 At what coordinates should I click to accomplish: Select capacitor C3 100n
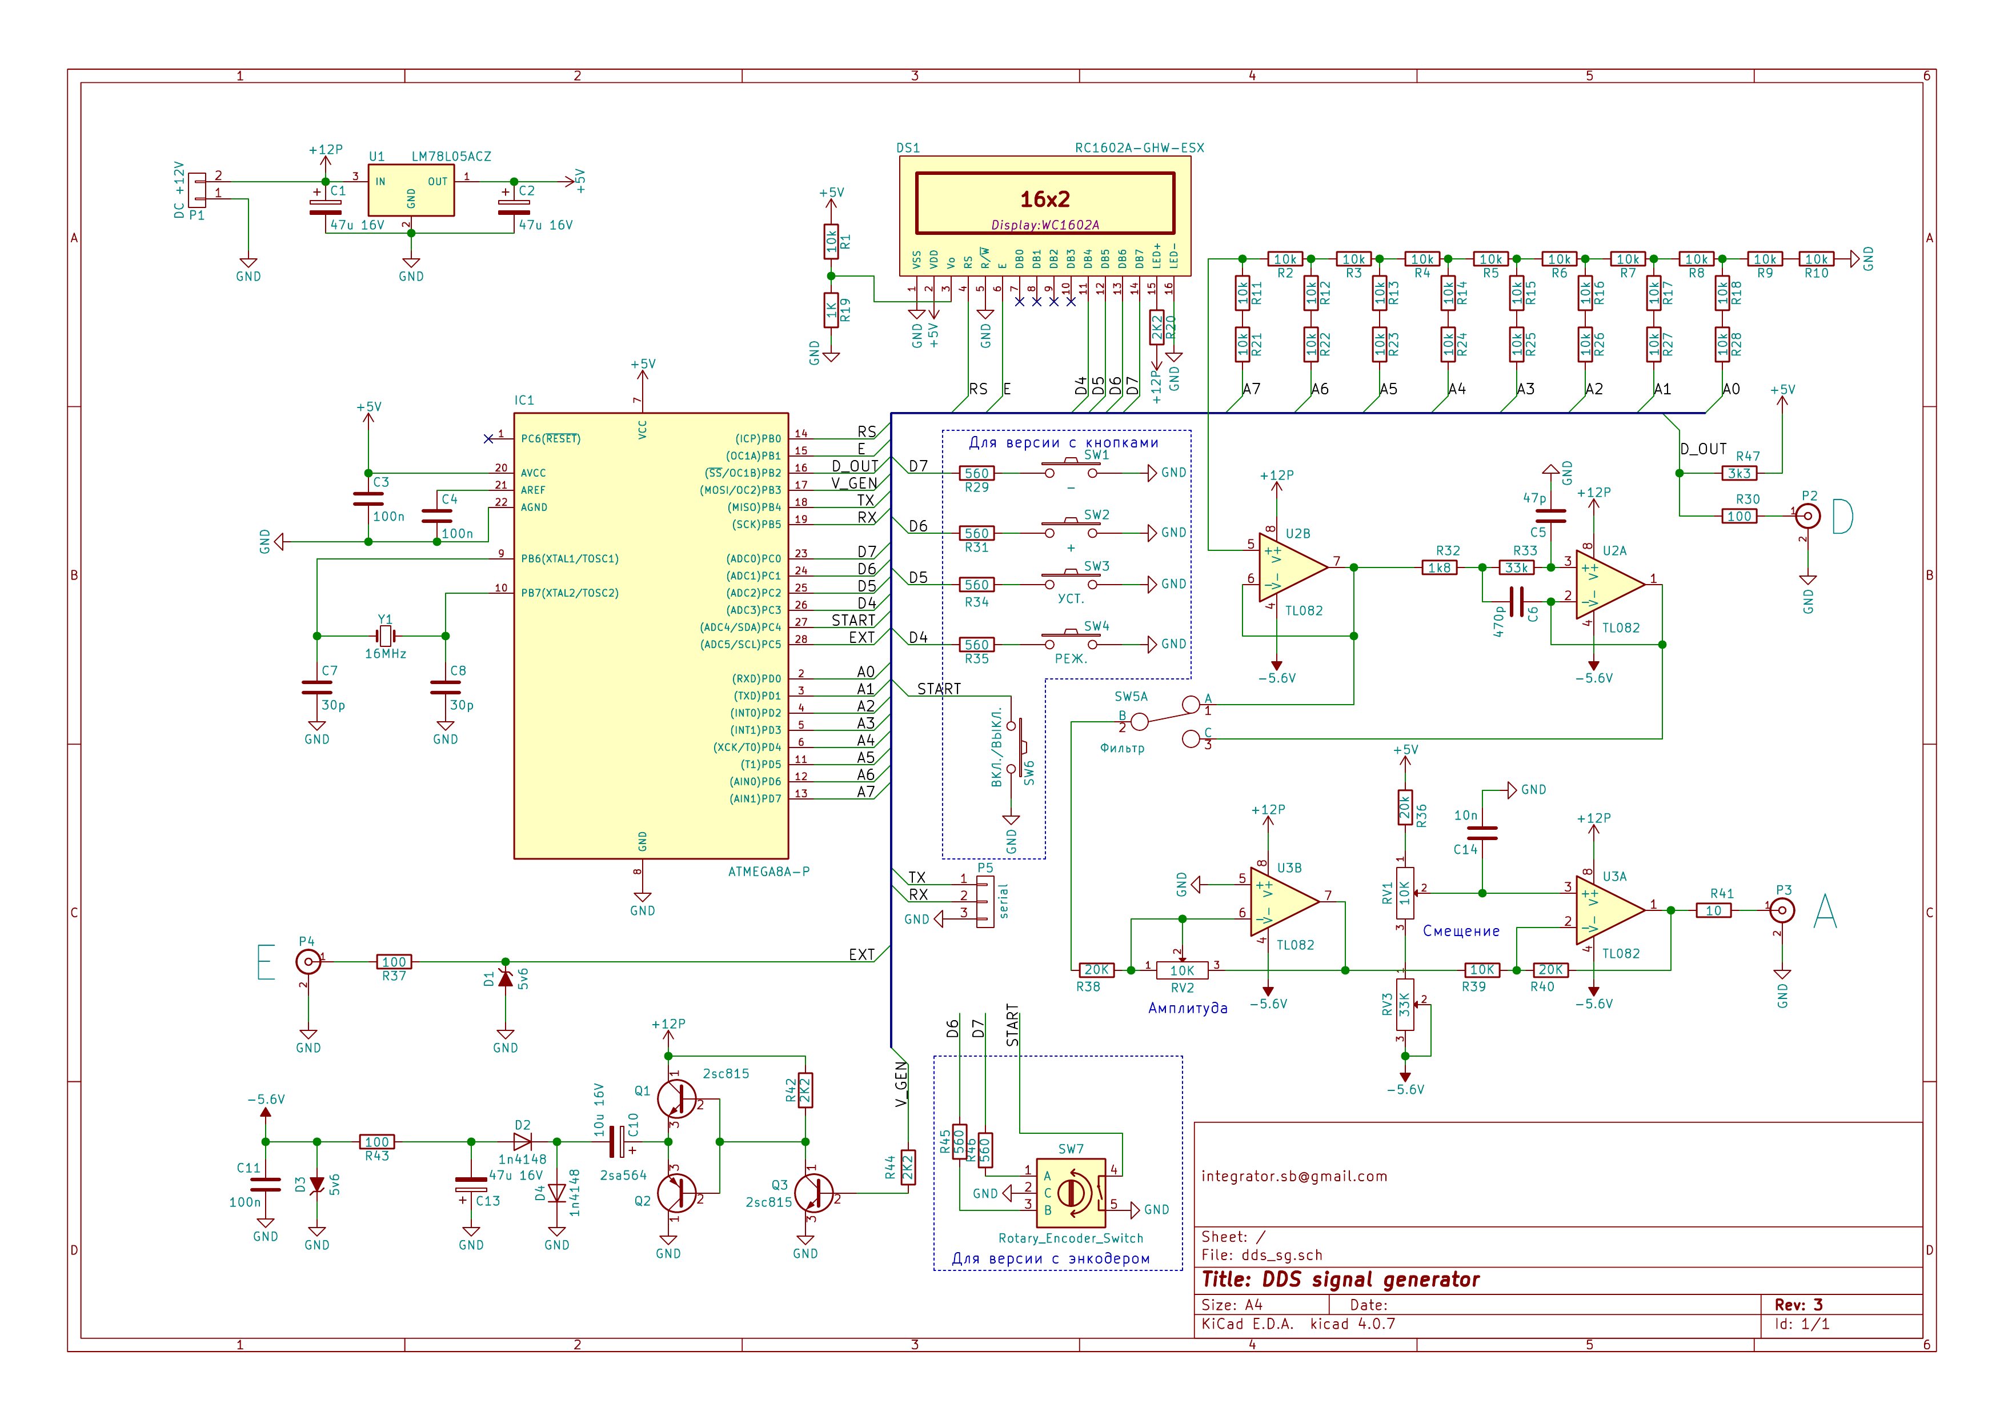tap(368, 498)
